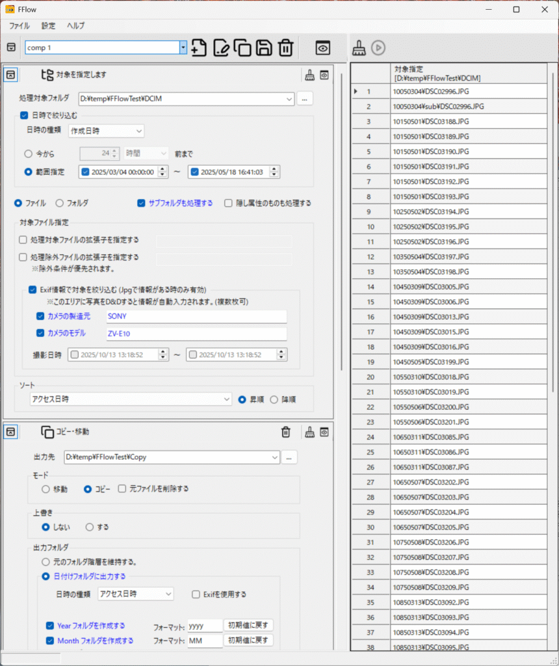Click browse button next to 処理対象フォルダ
Viewport: 559px width, 666px height.
[305, 99]
